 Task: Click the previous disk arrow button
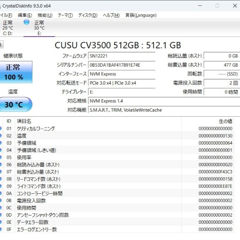pos(1,45)
